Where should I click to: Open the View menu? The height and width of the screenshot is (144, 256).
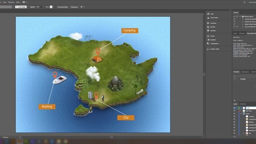click(x=5, y=2)
